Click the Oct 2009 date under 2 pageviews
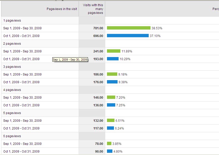Image resolution: width=219 pixels, height=155 pixels. [x=21, y=59]
